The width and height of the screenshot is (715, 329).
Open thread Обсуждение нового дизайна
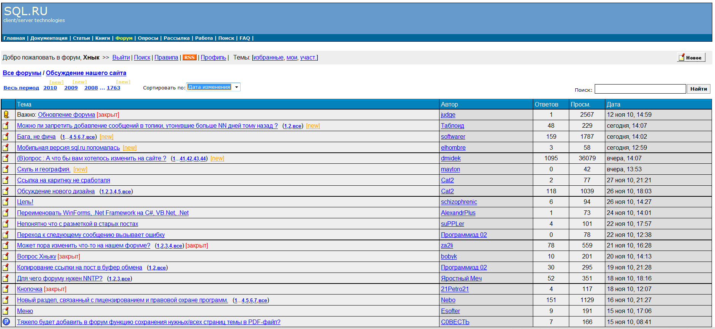pos(56,191)
